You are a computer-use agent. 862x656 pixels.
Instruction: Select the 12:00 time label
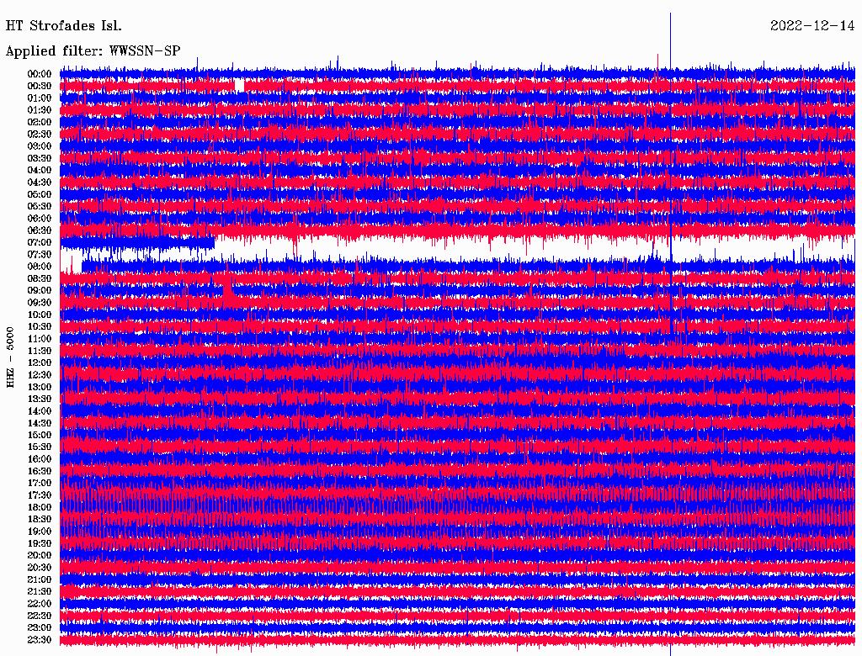[40, 362]
